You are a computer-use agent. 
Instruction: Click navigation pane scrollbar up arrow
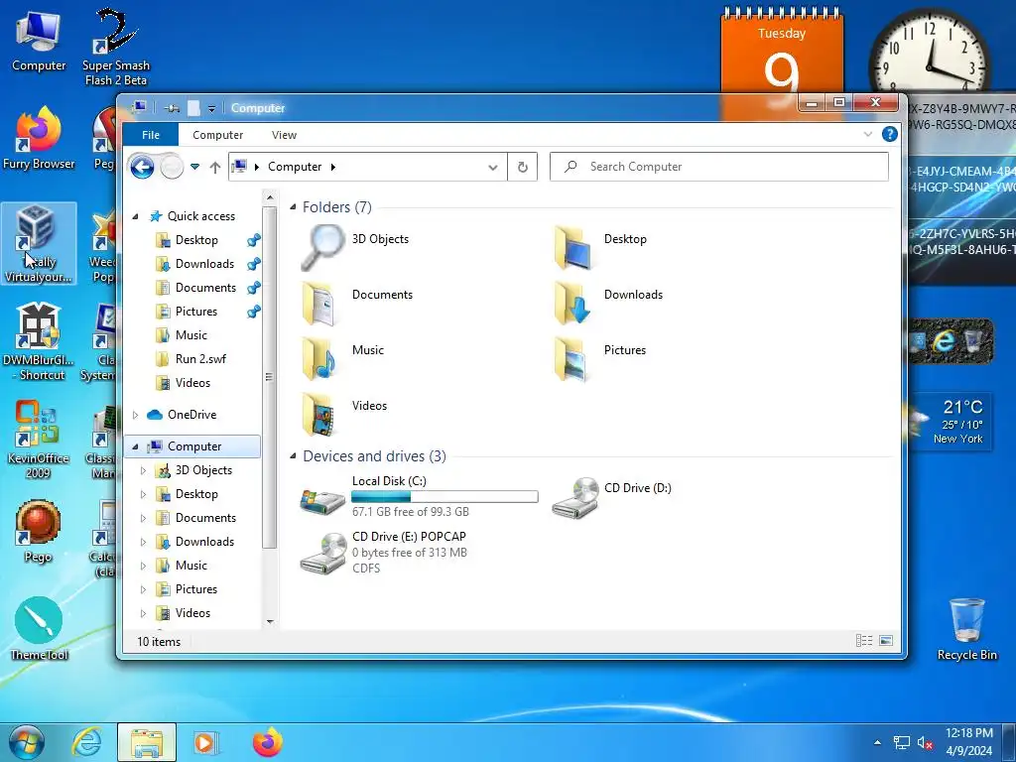point(270,196)
